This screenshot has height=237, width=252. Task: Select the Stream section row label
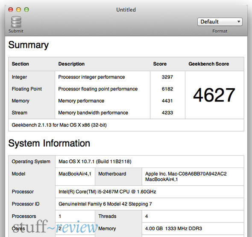coord(20,113)
